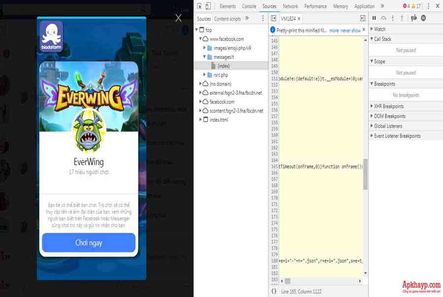Select the VM1824 editor tab
This screenshot has height=297, width=443.
click(288, 19)
